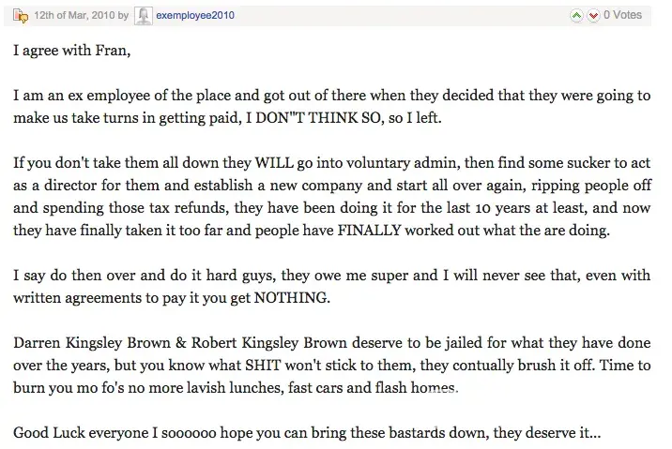
Task: Click the "0 Votes" count
Action: click(623, 15)
